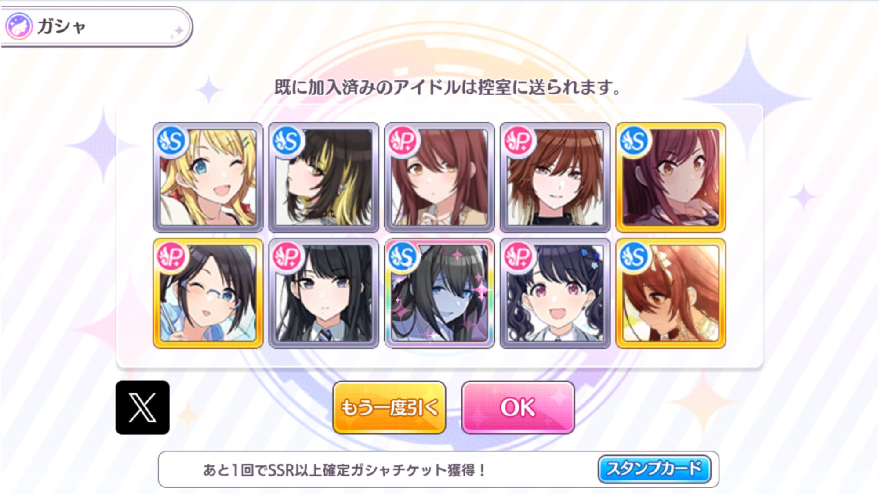The height and width of the screenshot is (494, 879).
Task: Click the P badge on glasses idol card
Action: click(171, 257)
